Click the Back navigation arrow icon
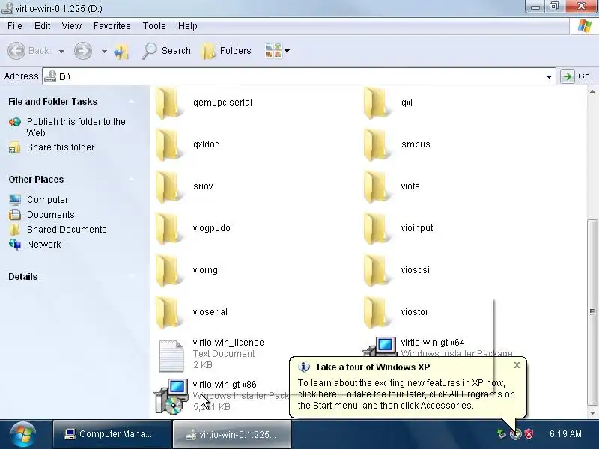 click(x=16, y=51)
